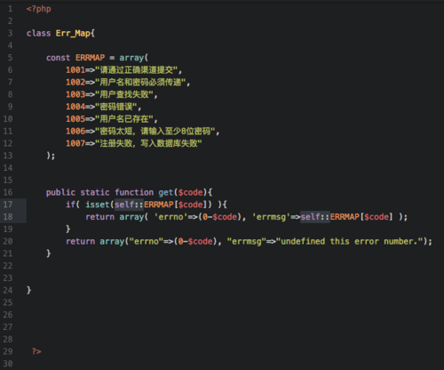Click the public keyword on line 16
The width and height of the screenshot is (444, 370).
pyautogui.click(x=60, y=192)
